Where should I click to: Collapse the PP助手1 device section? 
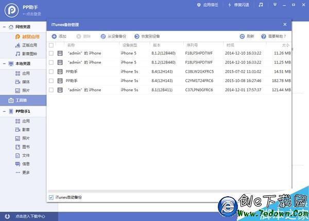(4, 111)
